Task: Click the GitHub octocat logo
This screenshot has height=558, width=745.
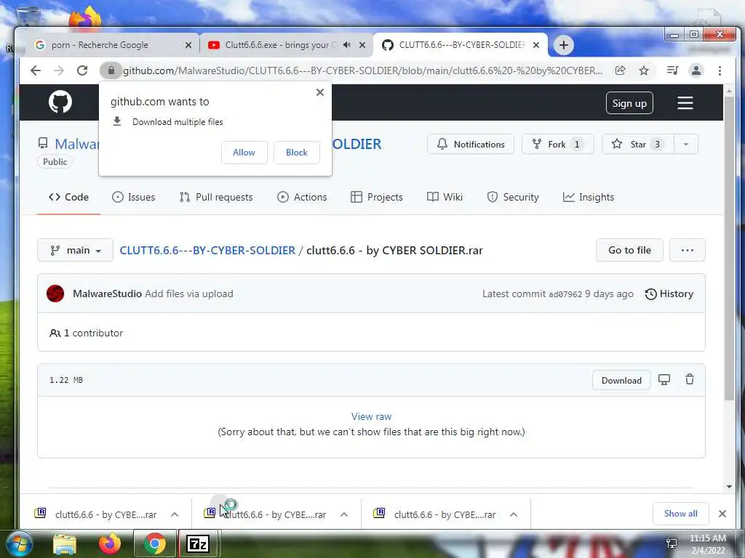Action: 60,102
